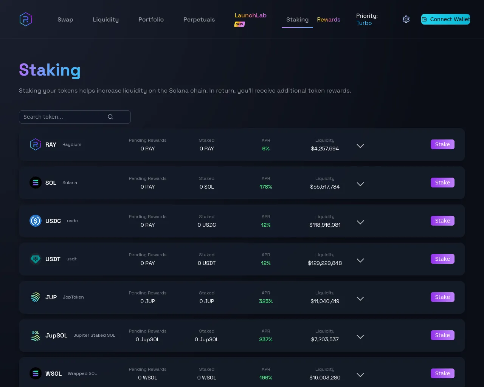Go to the LaunchLab tab
The height and width of the screenshot is (387, 484).
click(x=250, y=16)
